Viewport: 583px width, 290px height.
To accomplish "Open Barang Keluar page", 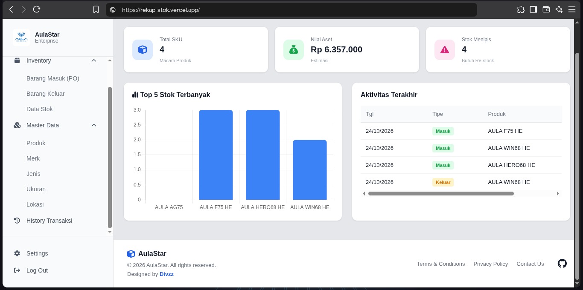I will pyautogui.click(x=46, y=94).
